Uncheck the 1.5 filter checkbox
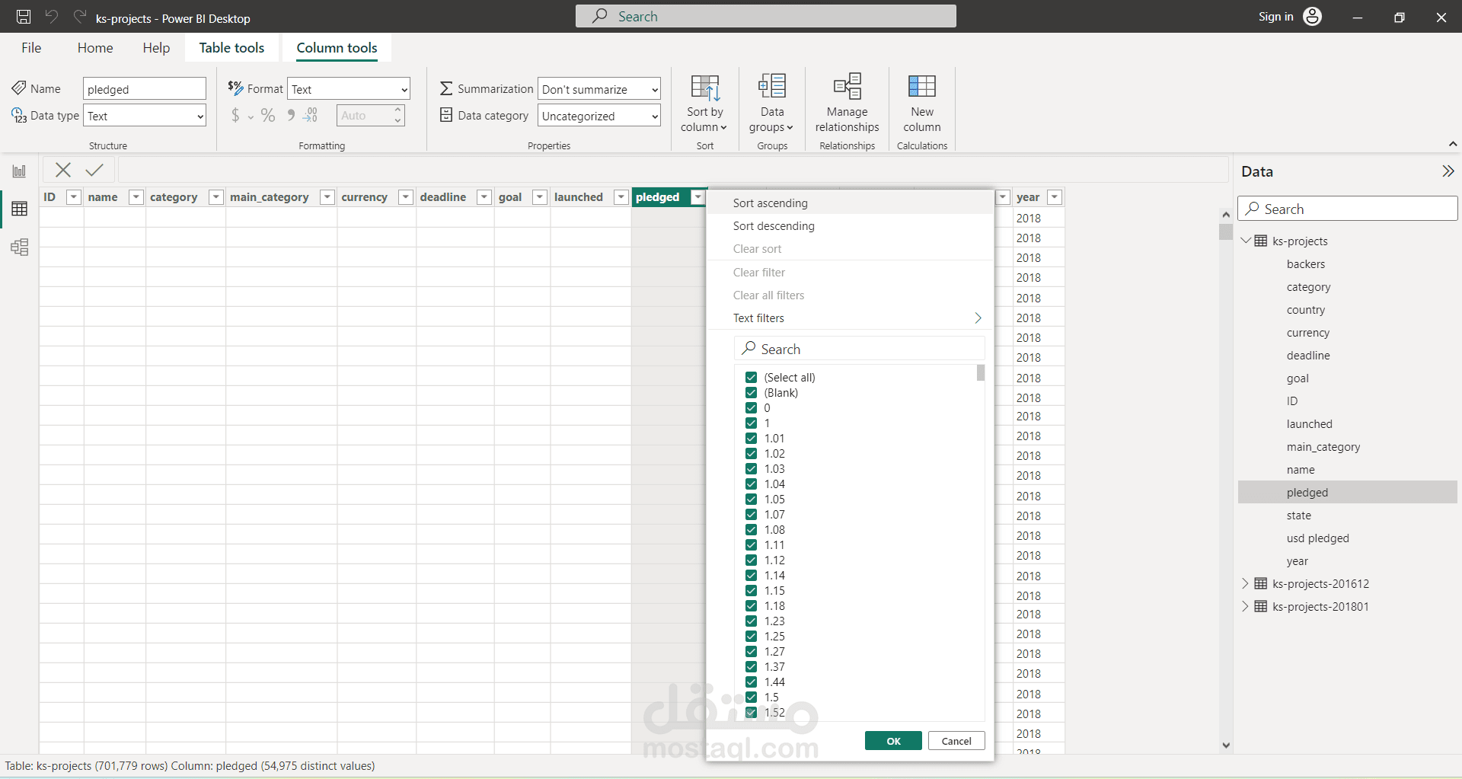 click(751, 698)
